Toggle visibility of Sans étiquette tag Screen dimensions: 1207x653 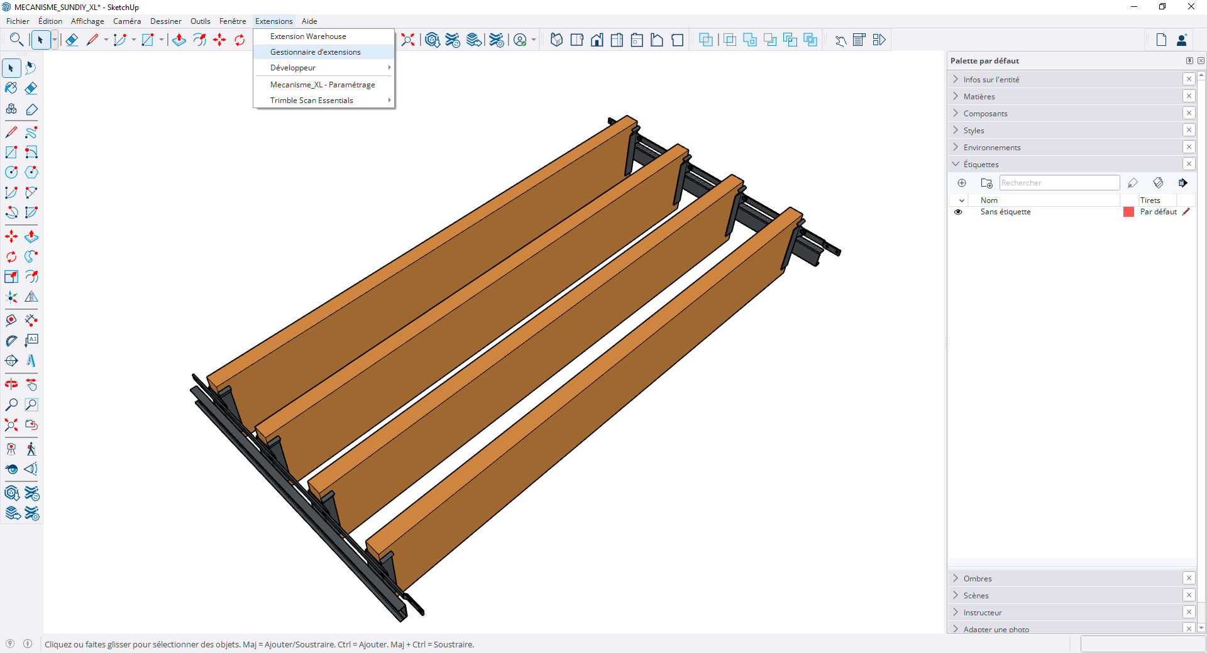click(x=958, y=212)
